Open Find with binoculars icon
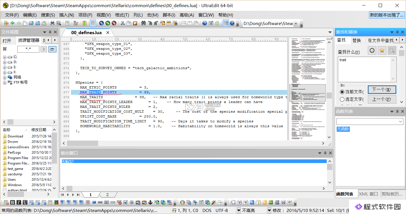Image resolution: width=406 pixels, height=214 pixels. [143, 23]
